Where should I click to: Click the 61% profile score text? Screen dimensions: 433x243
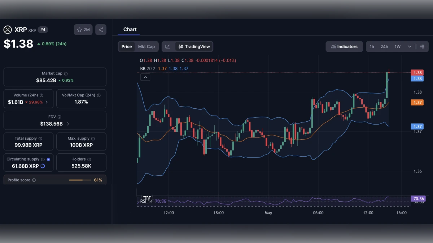(98, 180)
